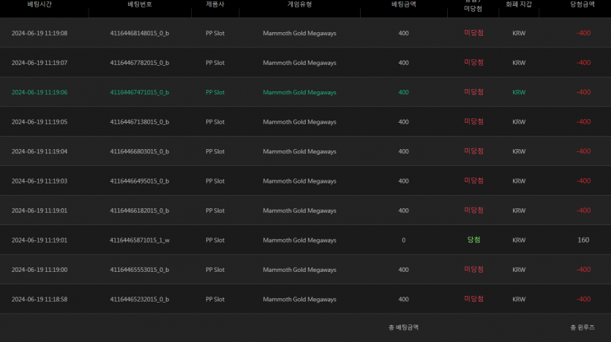Image resolution: width=611 pixels, height=342 pixels.
Task: Click timestamp 2024-06-19 11:19:07
Action: click(40, 63)
